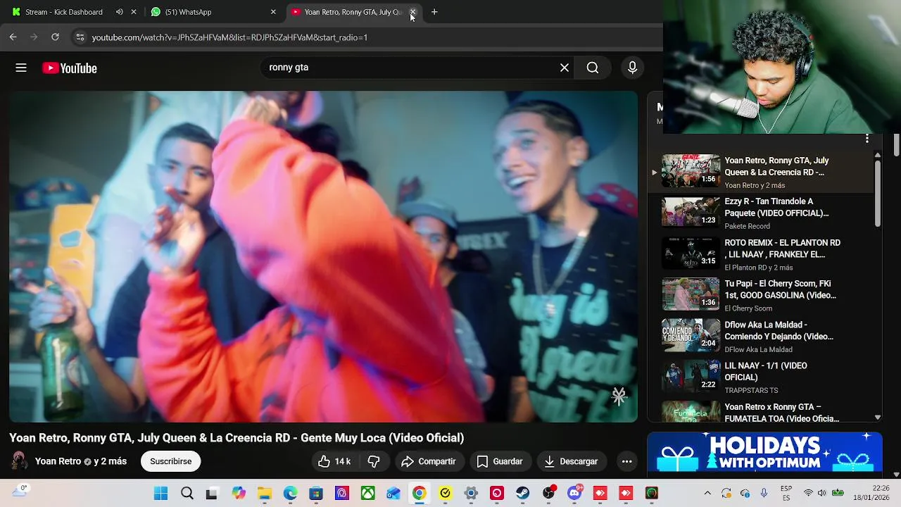Image resolution: width=901 pixels, height=507 pixels.
Task: Open more actions with the three-dot button
Action: point(626,461)
